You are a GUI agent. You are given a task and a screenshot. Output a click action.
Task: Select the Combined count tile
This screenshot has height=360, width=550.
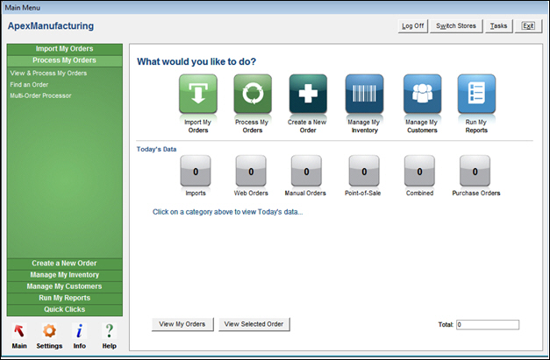(x=419, y=171)
